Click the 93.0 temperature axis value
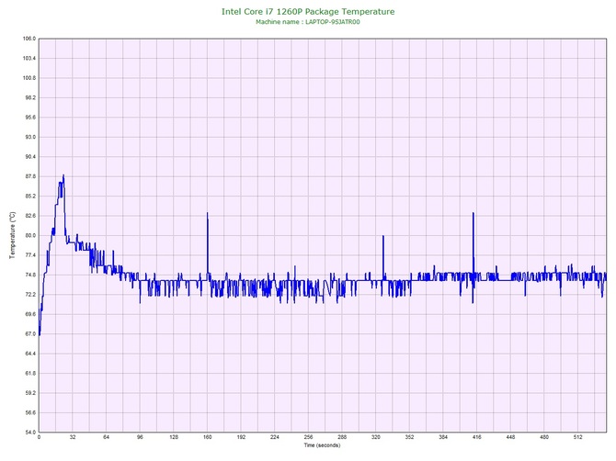 point(30,137)
